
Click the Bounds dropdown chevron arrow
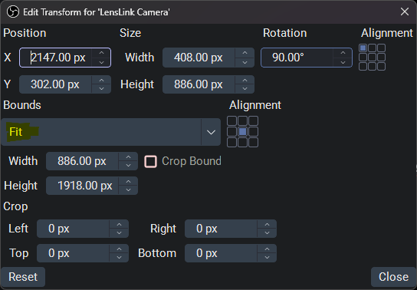tap(211, 132)
